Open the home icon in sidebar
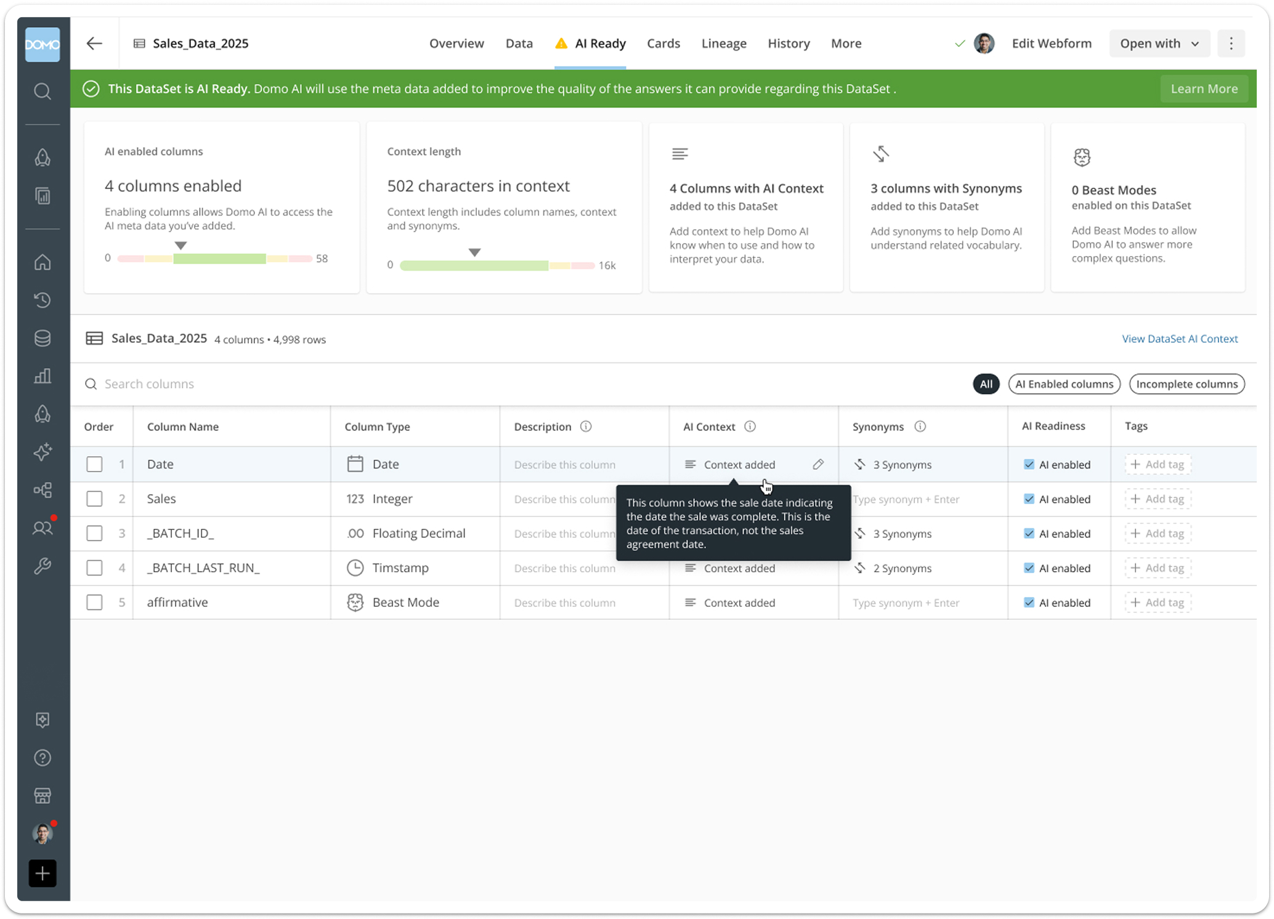Screen dimensions: 1274x919 [x=43, y=262]
